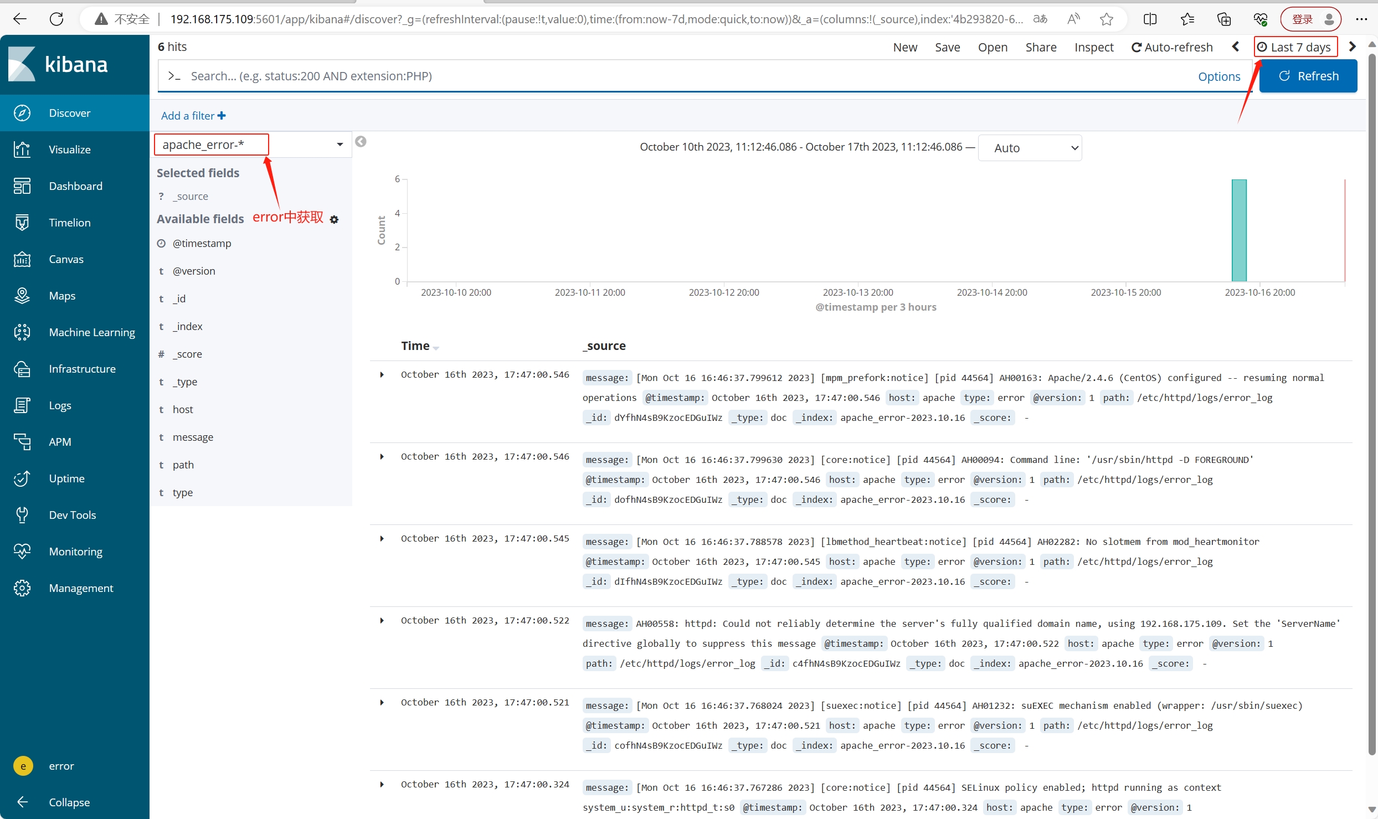Open the Canvas app icon
The width and height of the screenshot is (1378, 819).
tap(22, 259)
